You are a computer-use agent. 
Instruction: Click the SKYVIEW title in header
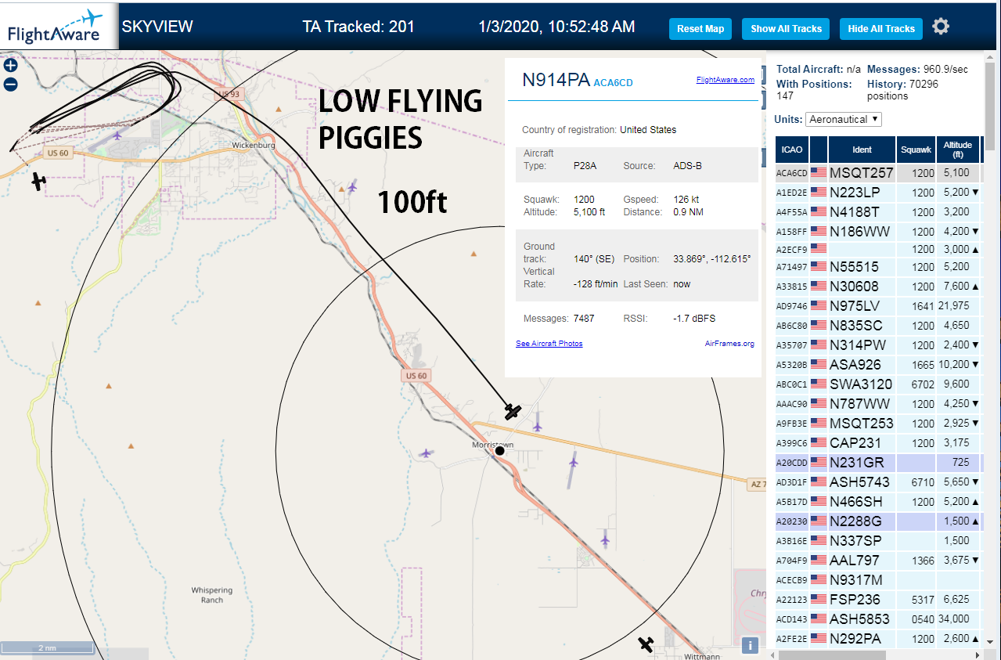pyautogui.click(x=157, y=27)
